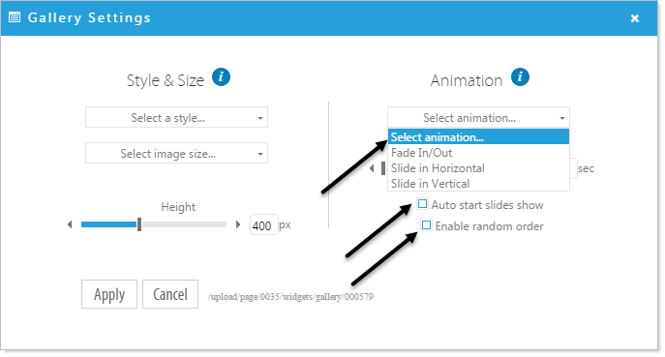
Task: Enable Auto start slides show checkbox
Action: tap(422, 204)
